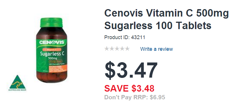Click the Australian Made kangaroo logo
The image size is (233, 107).
pyautogui.click(x=17, y=83)
